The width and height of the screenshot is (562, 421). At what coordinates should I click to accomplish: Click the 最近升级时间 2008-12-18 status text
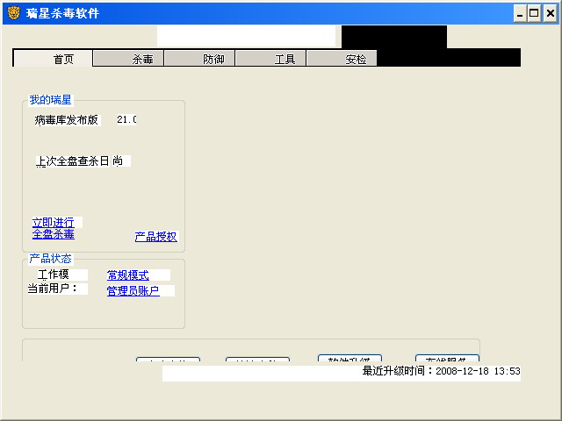point(441,371)
